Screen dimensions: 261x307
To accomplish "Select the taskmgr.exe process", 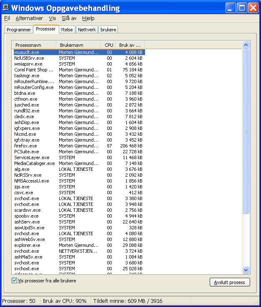I will coord(79,76).
